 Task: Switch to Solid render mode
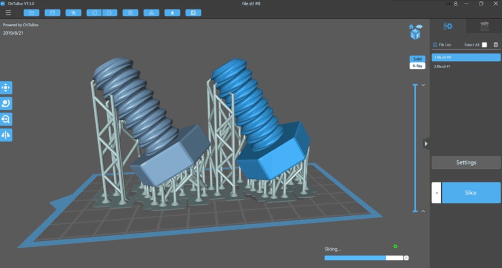coord(417,59)
